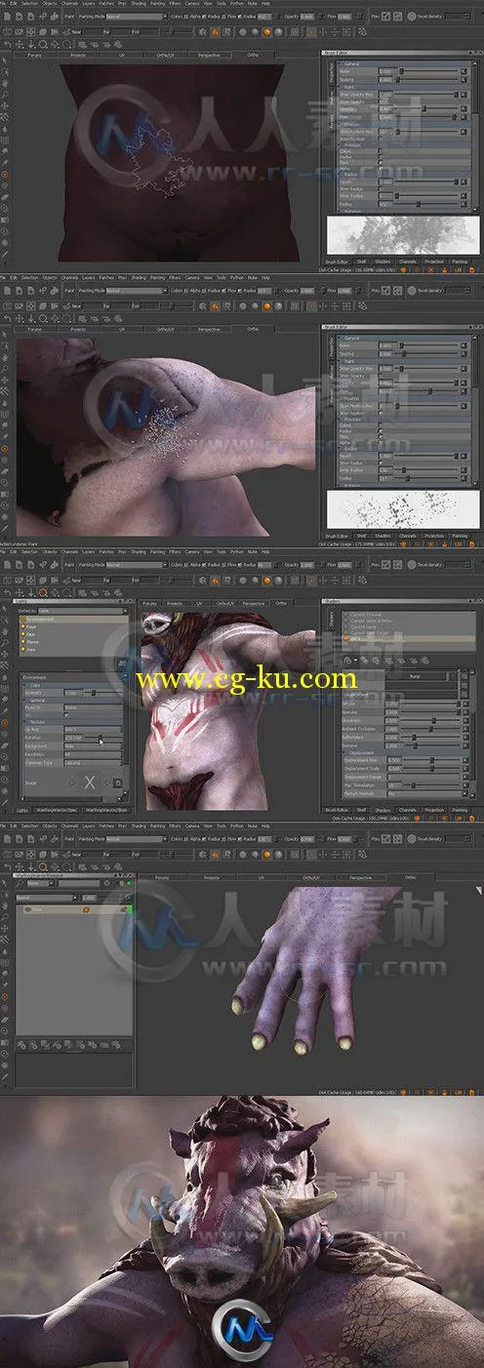Screen dimensions: 484x1368
Task: Click the splatter brush preview thumbnail
Action: (x=402, y=509)
